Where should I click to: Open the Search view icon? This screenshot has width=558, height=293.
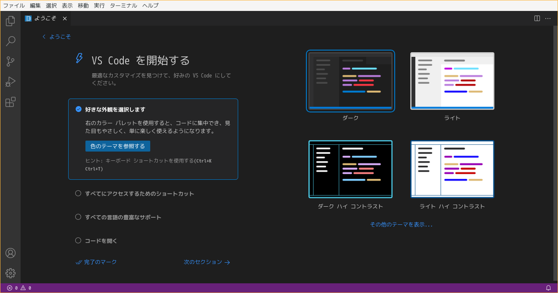pos(11,41)
